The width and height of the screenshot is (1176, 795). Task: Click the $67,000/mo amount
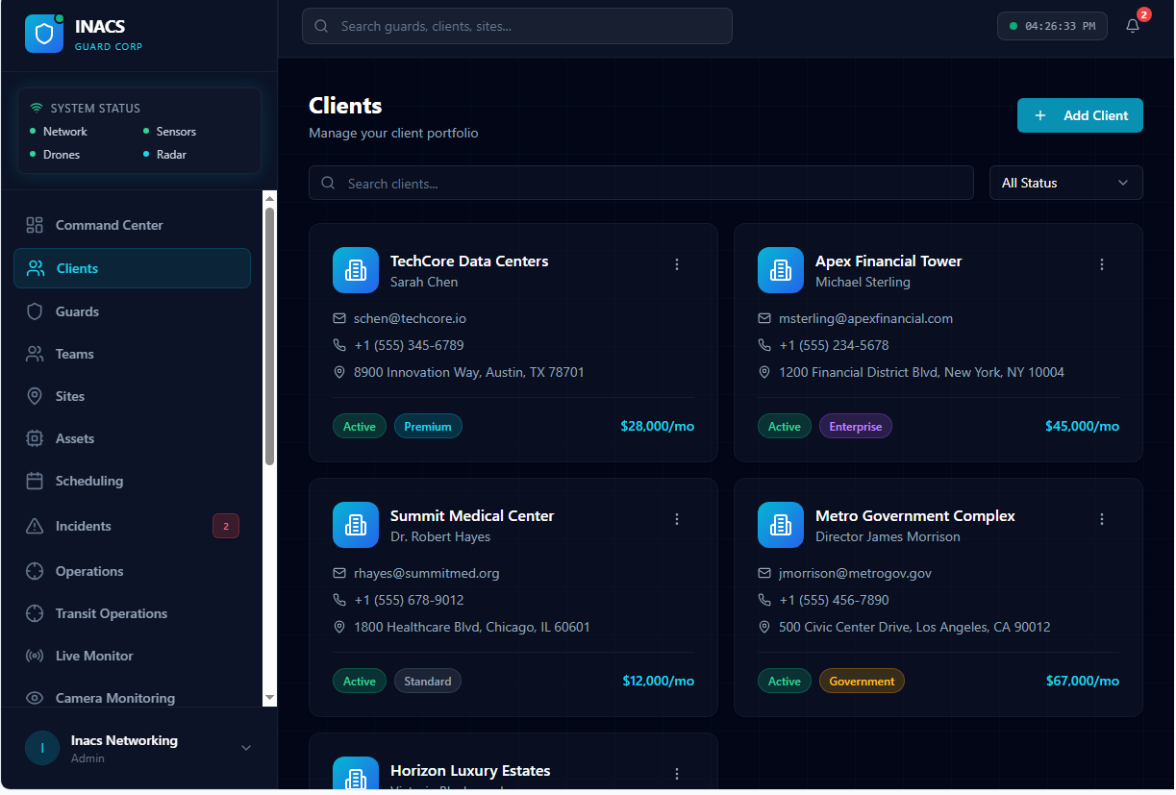coord(1083,681)
